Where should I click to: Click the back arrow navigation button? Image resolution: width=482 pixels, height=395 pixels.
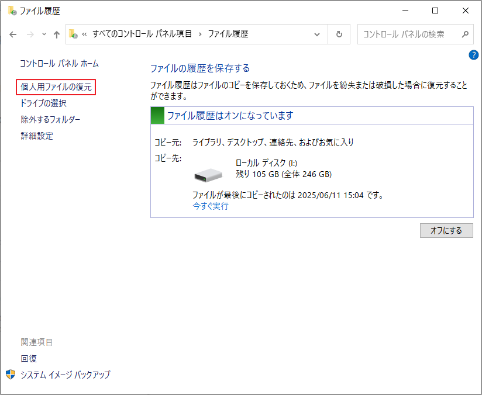click(x=13, y=34)
